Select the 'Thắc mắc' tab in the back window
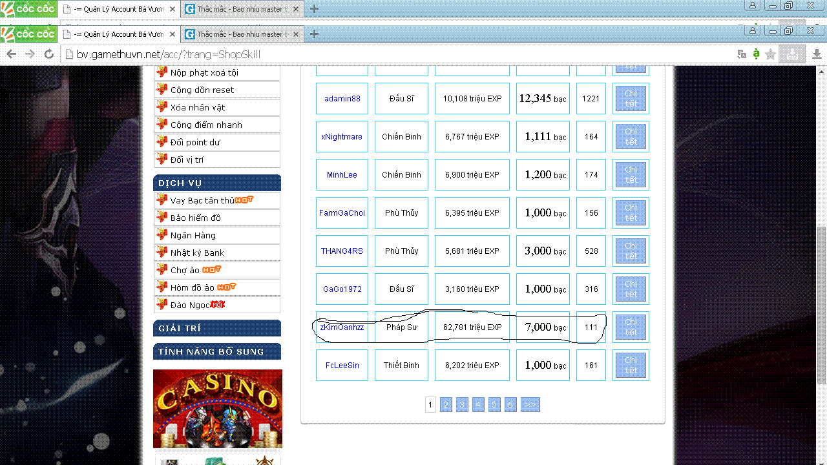The height and width of the screenshot is (465, 827). (x=241, y=9)
